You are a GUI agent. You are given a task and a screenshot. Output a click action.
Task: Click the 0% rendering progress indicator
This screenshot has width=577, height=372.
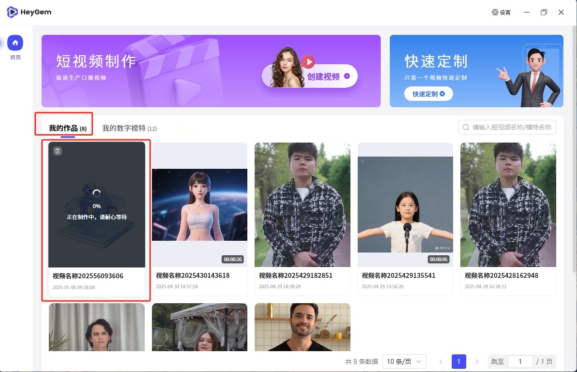click(x=96, y=206)
